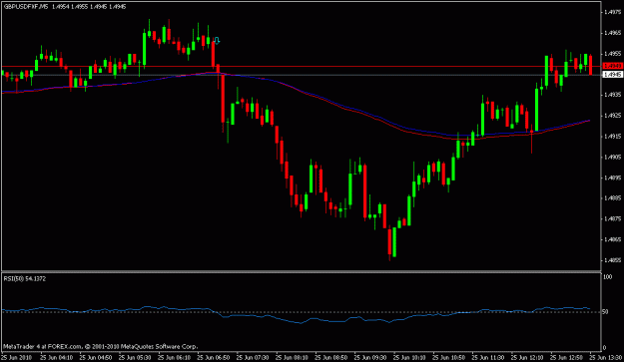This screenshot has width=624, height=362.
Task: Click the 1.4855 price scale label
Action: pyautogui.click(x=612, y=260)
